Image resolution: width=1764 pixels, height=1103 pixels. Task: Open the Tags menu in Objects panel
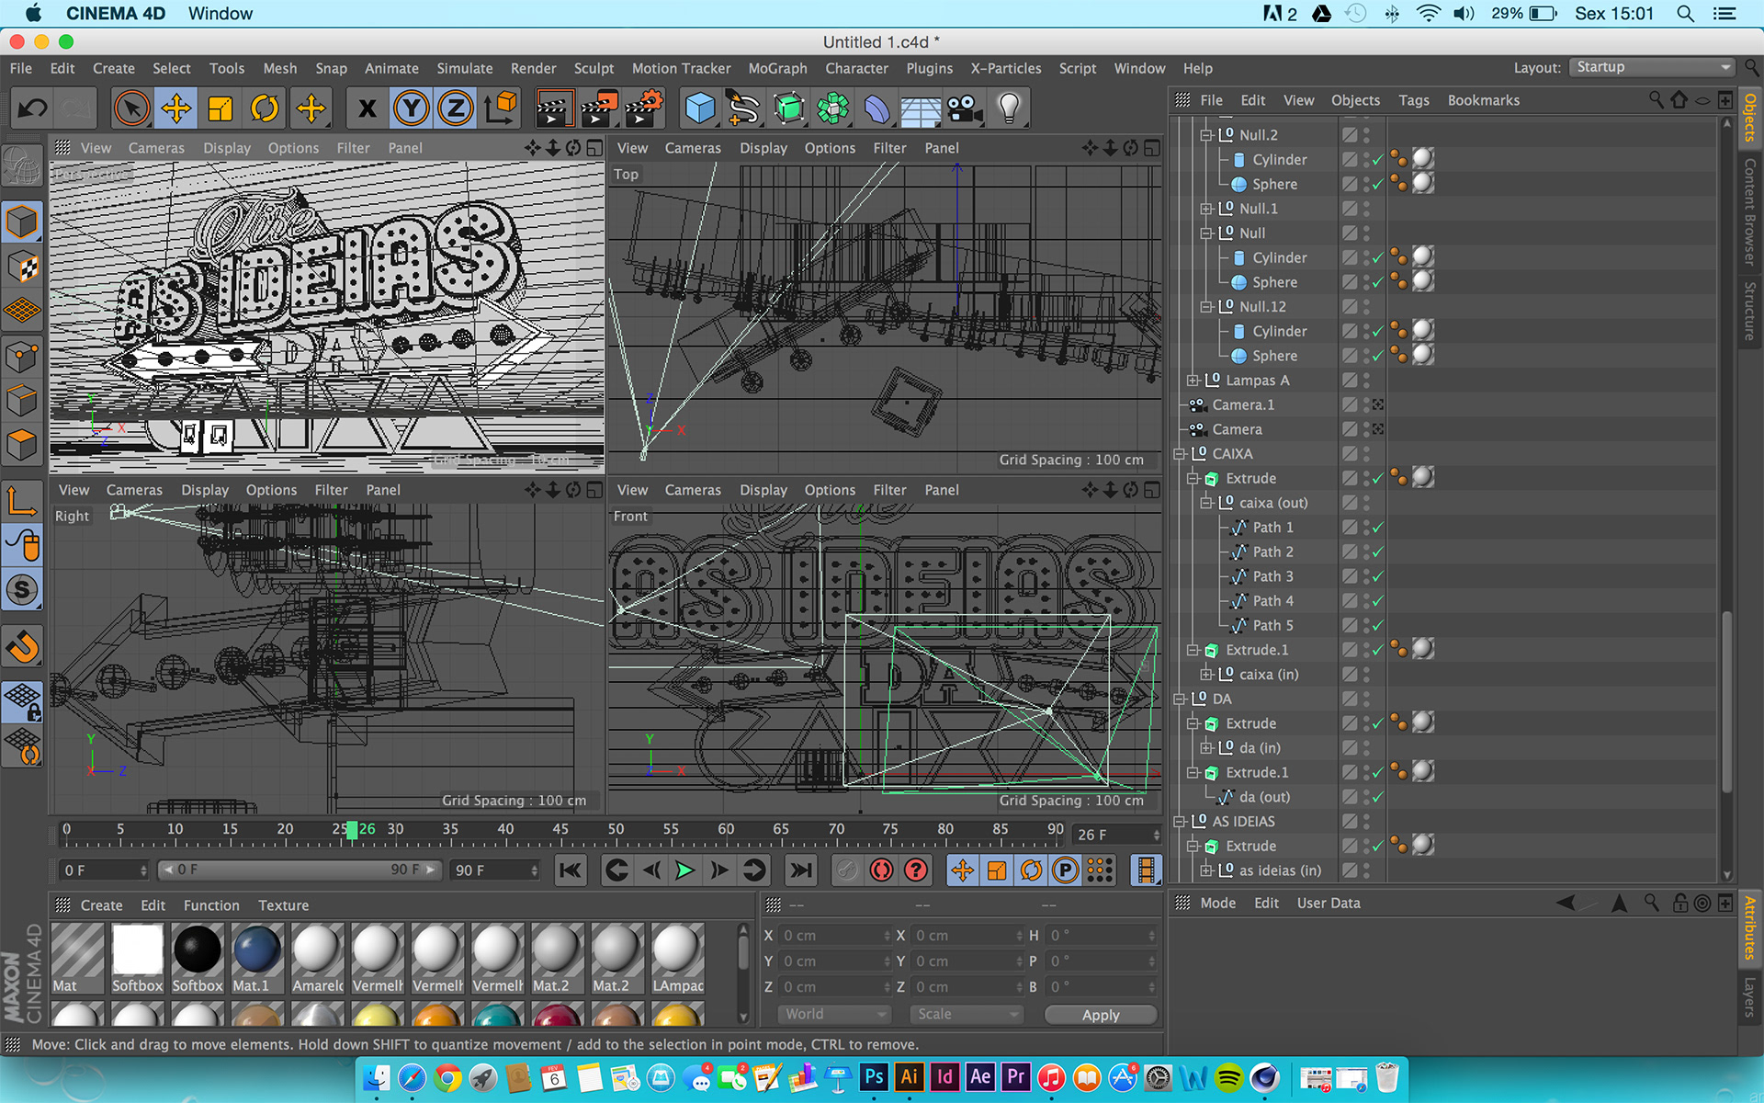click(x=1413, y=100)
